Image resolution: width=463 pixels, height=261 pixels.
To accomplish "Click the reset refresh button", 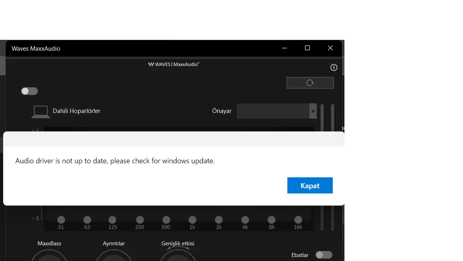I will point(310,83).
